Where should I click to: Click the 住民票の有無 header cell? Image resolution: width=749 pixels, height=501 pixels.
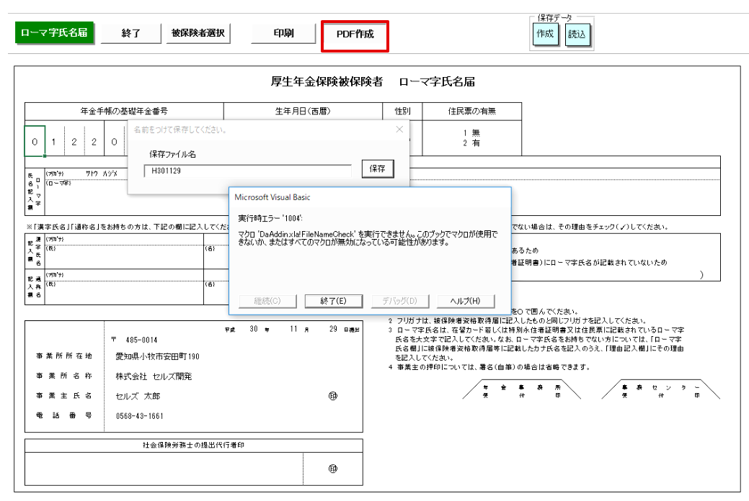pyautogui.click(x=472, y=111)
